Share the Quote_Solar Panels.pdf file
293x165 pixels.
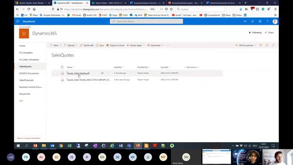(x=102, y=73)
